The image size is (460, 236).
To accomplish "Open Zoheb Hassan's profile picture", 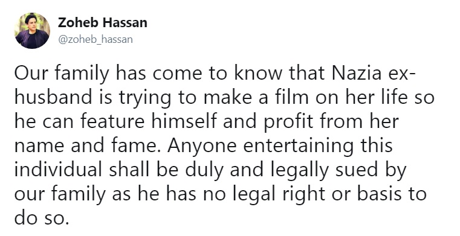I will click(x=32, y=31).
